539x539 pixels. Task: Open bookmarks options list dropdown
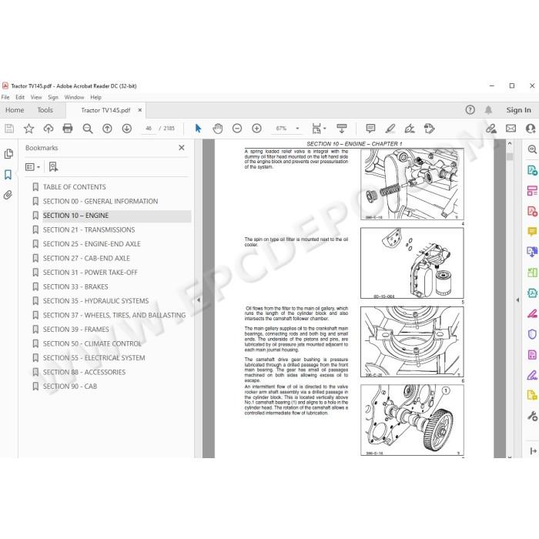point(32,167)
